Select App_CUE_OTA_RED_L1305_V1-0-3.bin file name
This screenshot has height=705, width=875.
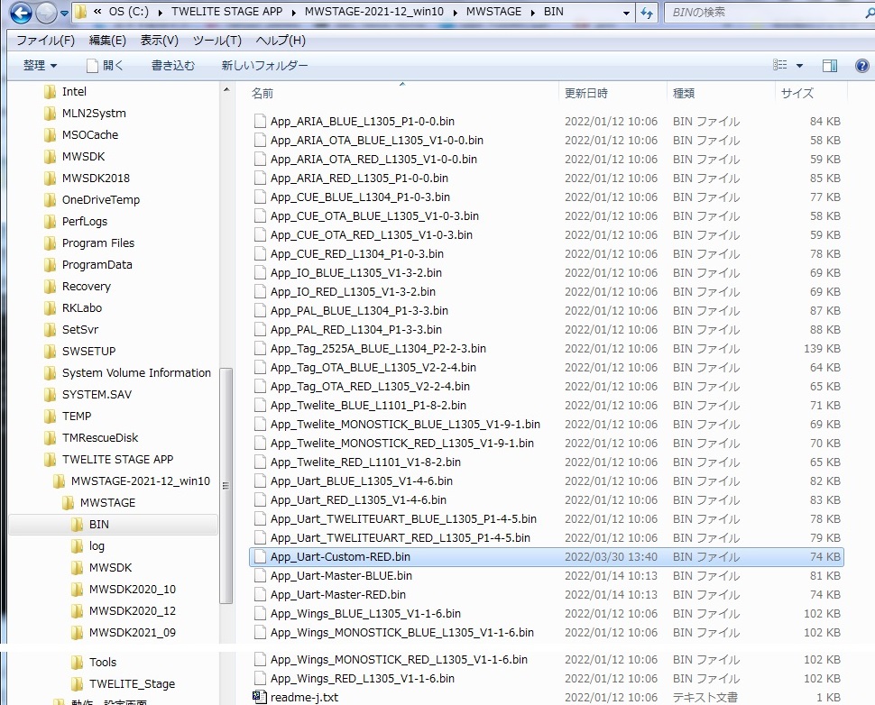click(x=372, y=234)
